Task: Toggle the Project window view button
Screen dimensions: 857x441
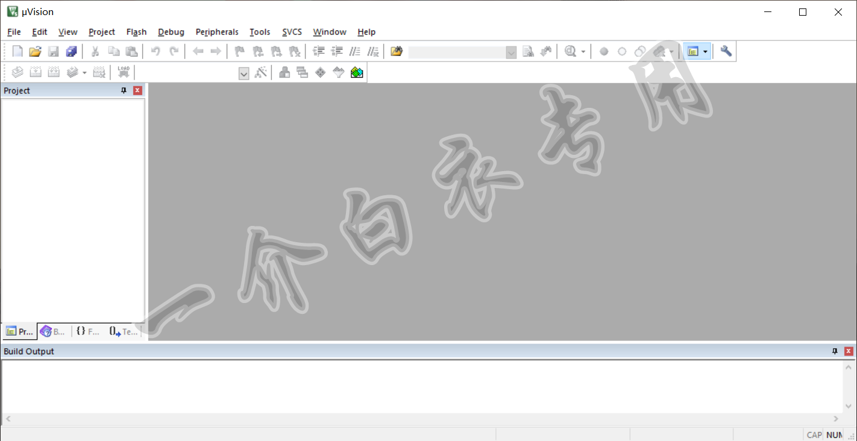Action: pos(692,52)
